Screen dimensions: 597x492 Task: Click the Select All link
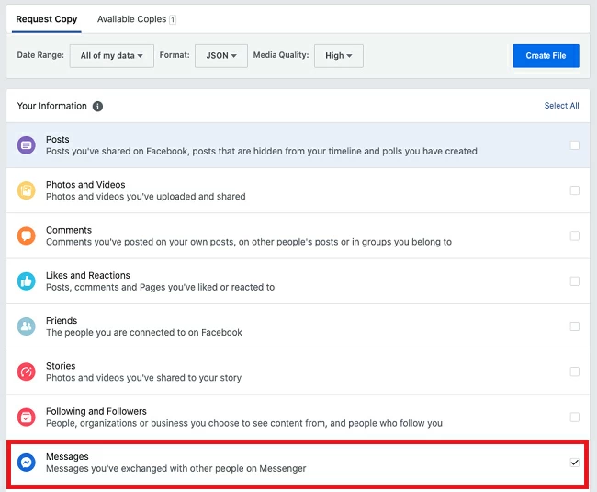pos(561,106)
